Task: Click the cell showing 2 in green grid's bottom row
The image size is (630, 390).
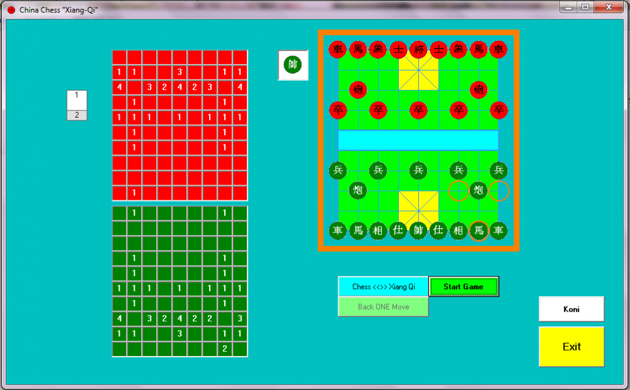Action: [225, 348]
